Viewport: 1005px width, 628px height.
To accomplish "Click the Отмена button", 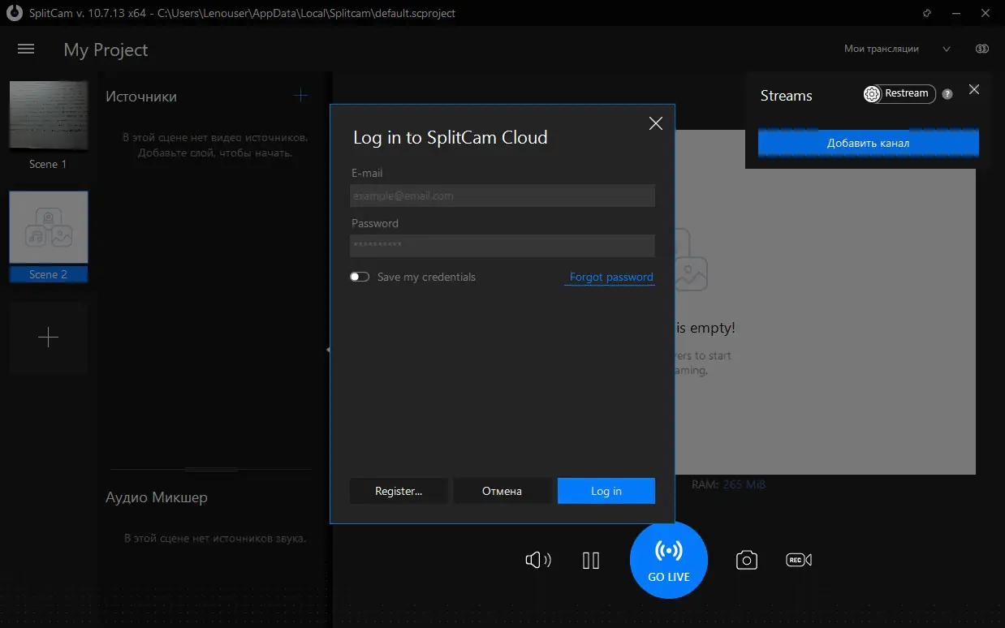I will point(502,491).
